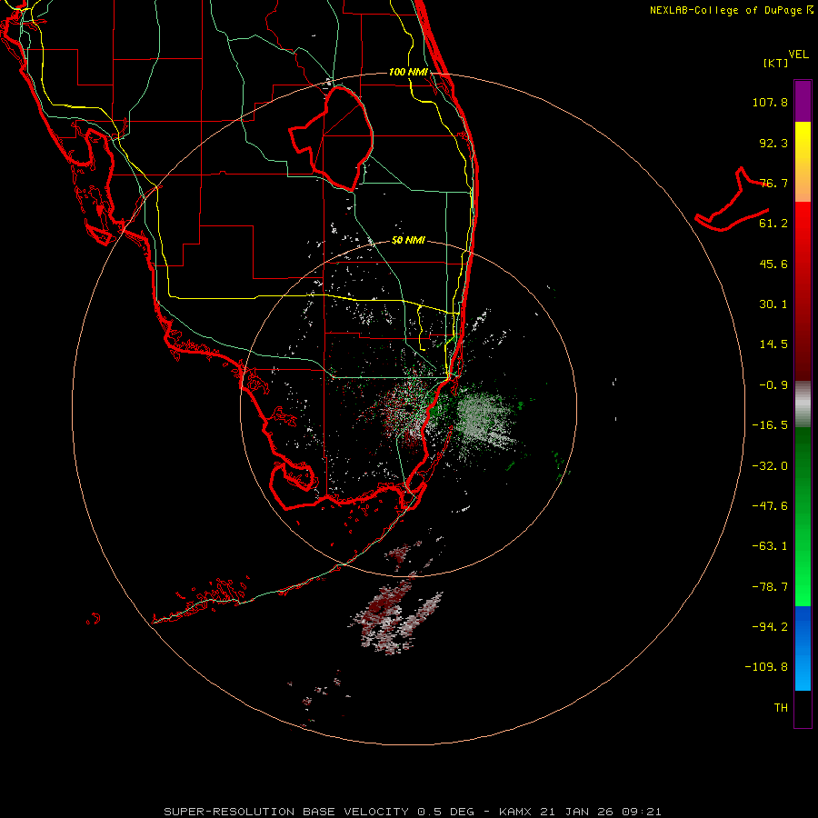This screenshot has width=818, height=818.
Task: Click the 45.6 velocity scale value
Action: pyautogui.click(x=773, y=264)
